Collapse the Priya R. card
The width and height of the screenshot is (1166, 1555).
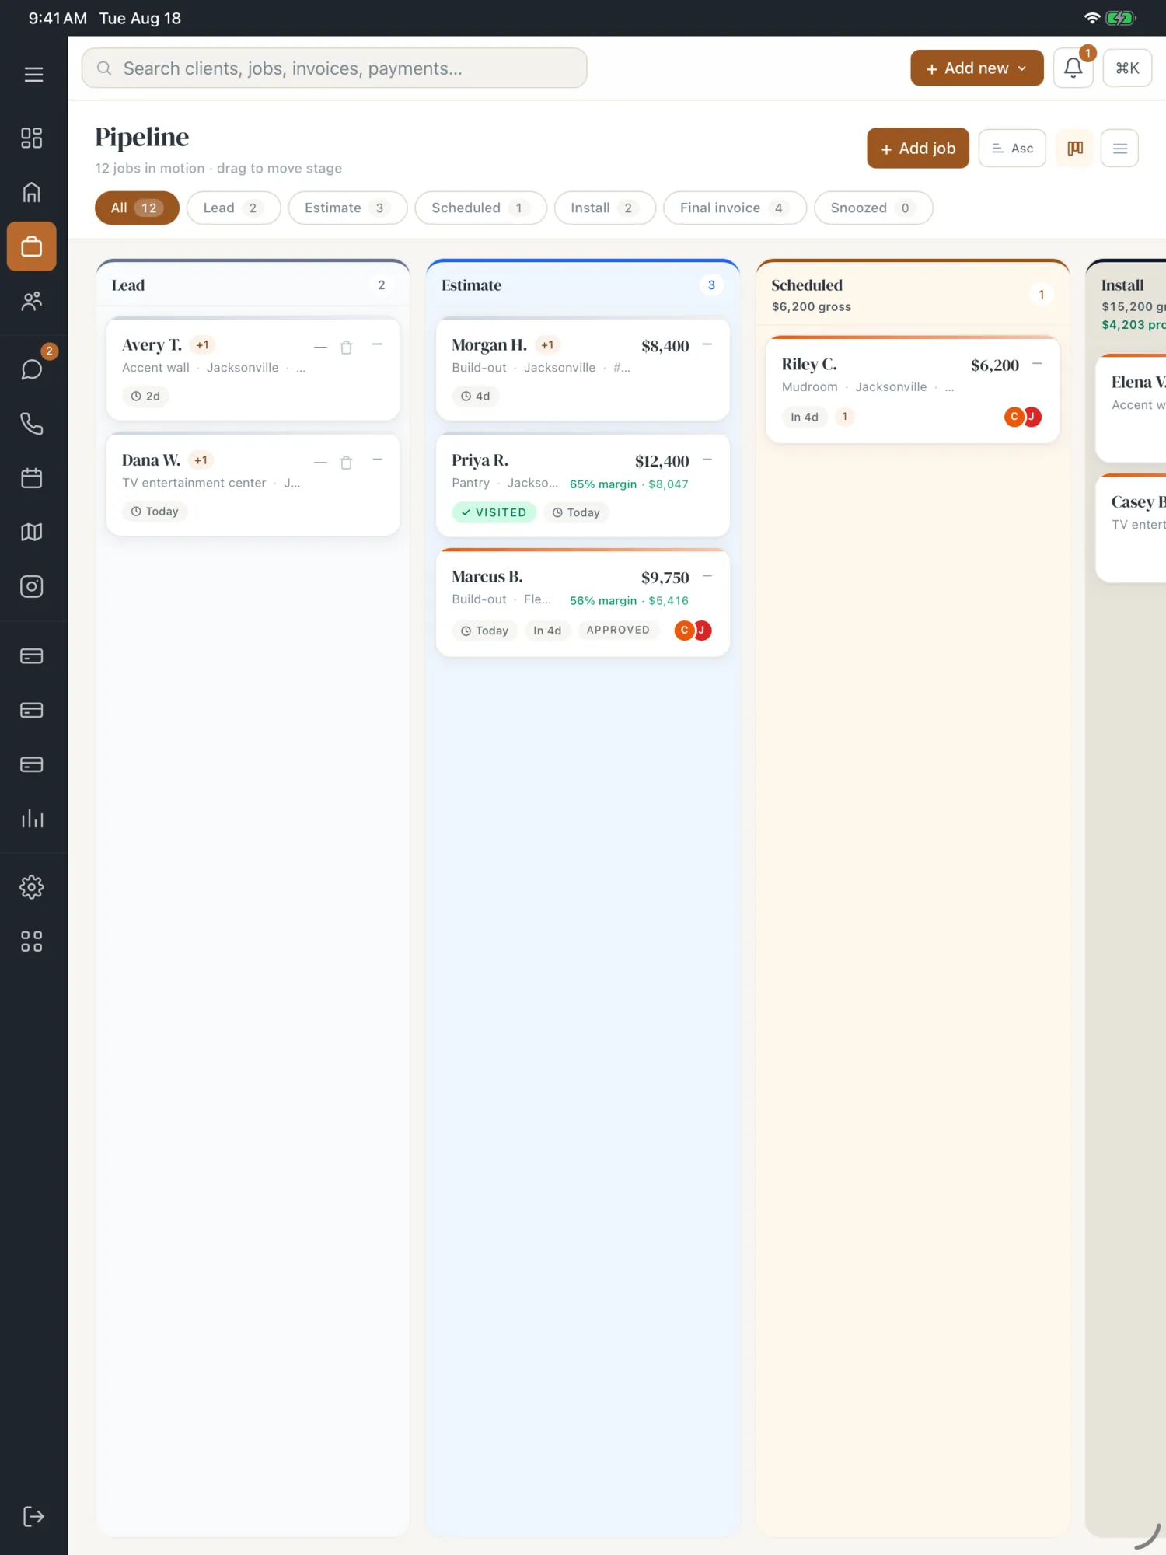point(707,460)
